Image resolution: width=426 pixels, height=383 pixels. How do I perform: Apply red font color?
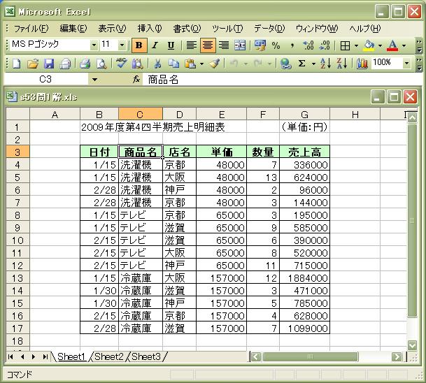[x=392, y=45]
